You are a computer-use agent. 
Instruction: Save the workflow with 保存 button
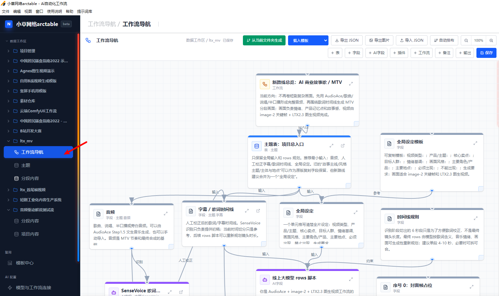point(486,53)
